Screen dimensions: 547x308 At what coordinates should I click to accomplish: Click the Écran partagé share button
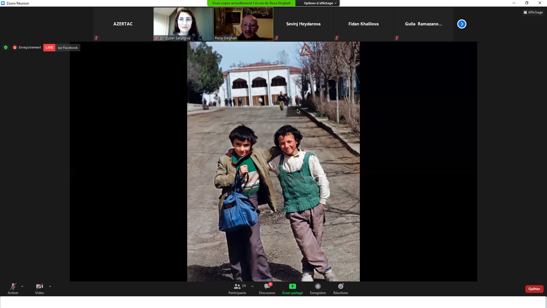click(292, 289)
